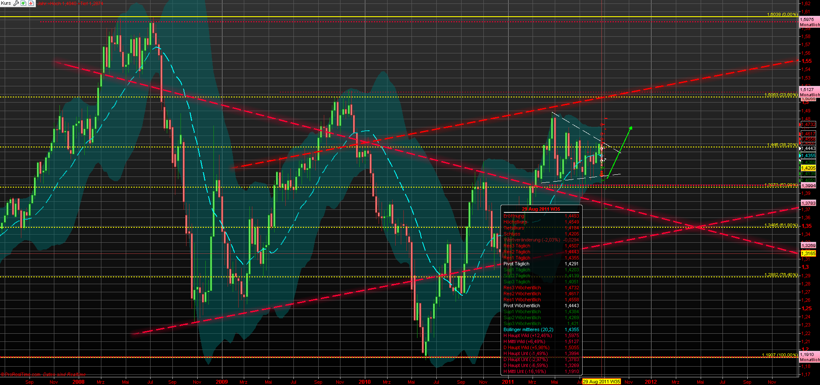Click the 1,5975 Monatlich level label
The height and width of the screenshot is (385, 820).
(x=808, y=21)
